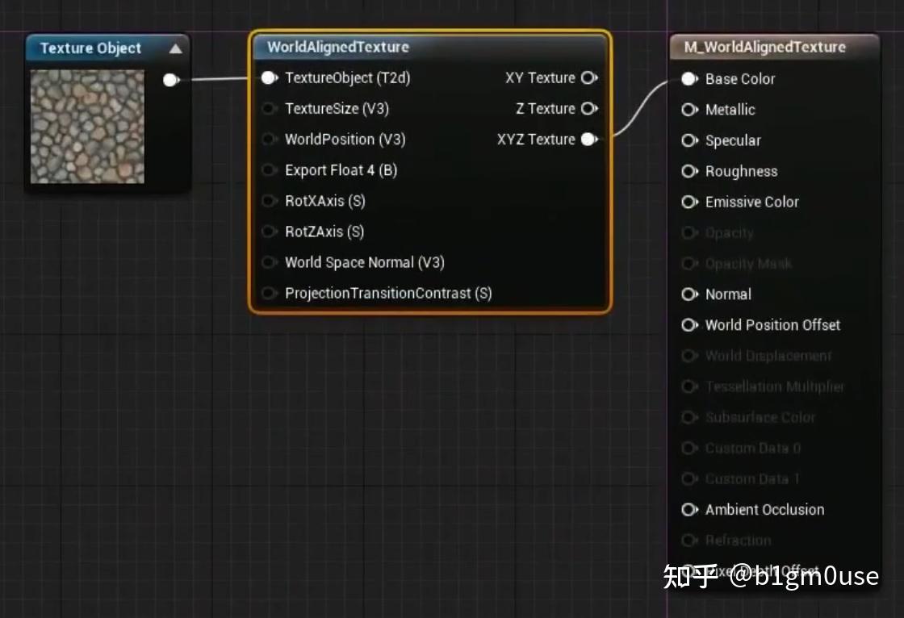The height and width of the screenshot is (618, 904).
Task: Click the Base Color input pin
Action: pyautogui.click(x=688, y=79)
